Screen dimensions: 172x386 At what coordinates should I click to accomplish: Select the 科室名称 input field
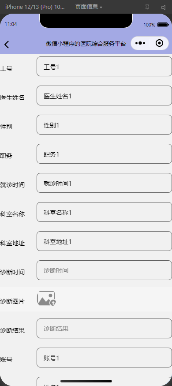pos(105,212)
